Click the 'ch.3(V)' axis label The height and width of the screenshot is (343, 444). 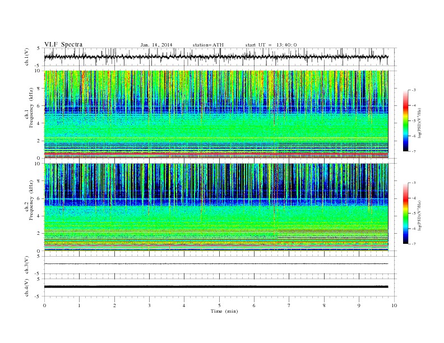pyautogui.click(x=27, y=265)
